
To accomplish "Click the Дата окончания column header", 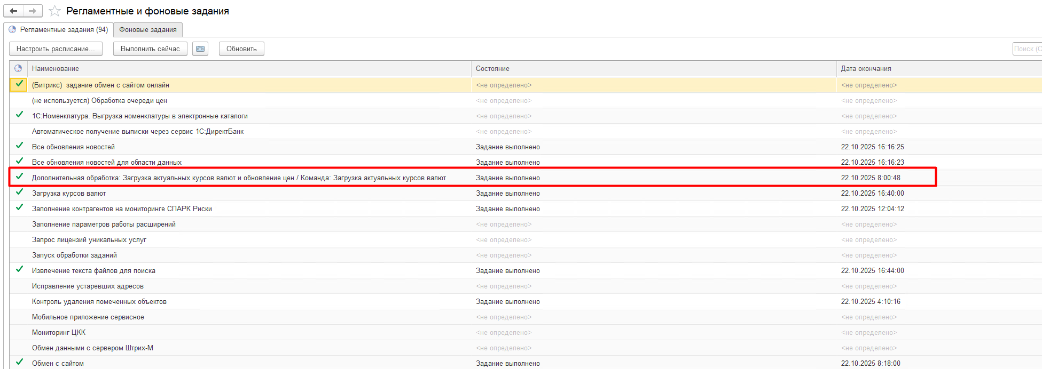I will tap(866, 68).
